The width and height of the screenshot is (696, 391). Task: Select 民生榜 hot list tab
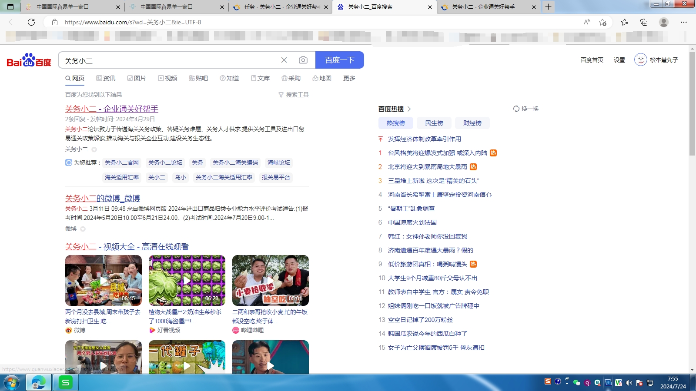pos(434,123)
